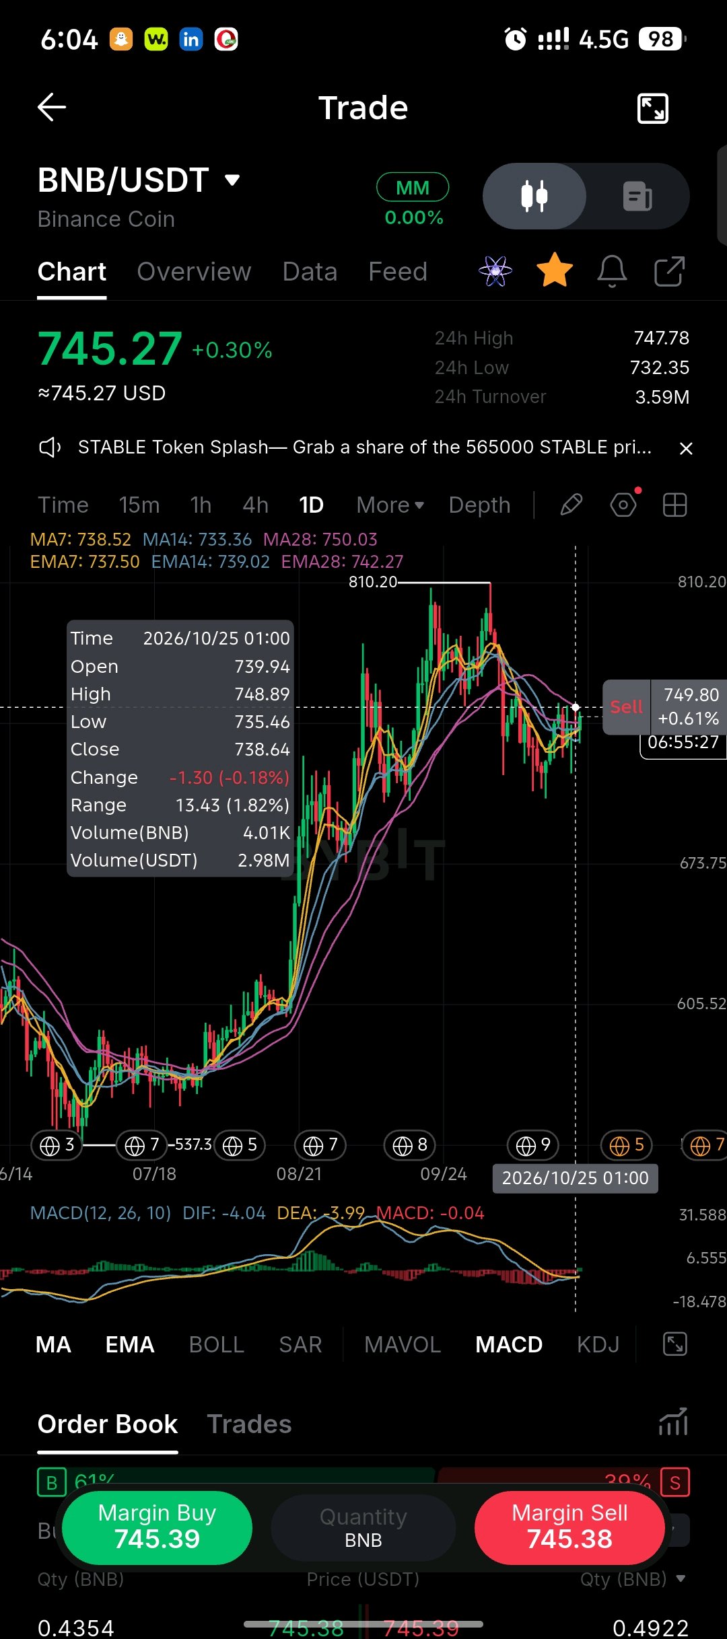Toggle the favorite star icon
This screenshot has height=1639, width=727.
click(555, 271)
